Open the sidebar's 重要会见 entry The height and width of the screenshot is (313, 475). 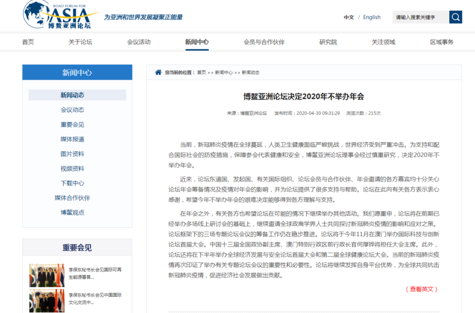point(73,125)
